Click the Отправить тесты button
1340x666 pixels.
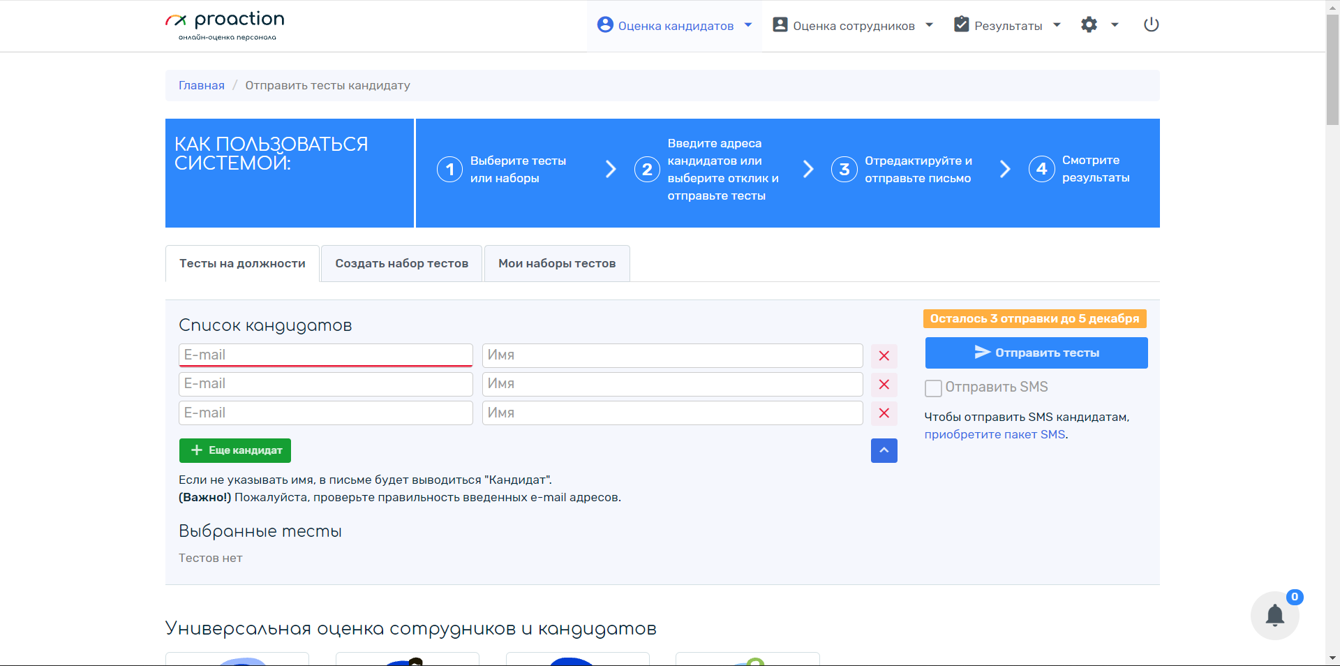[1036, 353]
